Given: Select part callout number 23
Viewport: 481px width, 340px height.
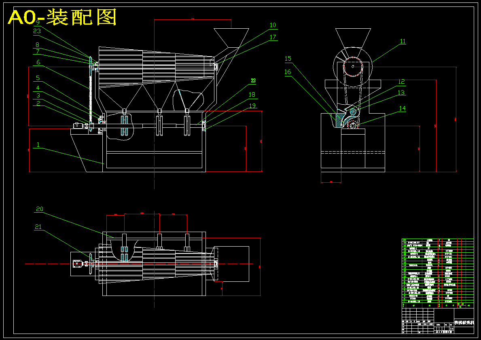Looking at the screenshot, I should 37,31.
